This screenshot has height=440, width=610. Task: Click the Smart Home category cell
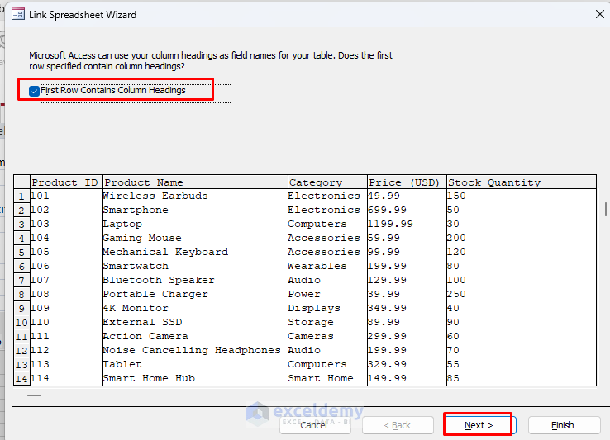[x=327, y=378]
